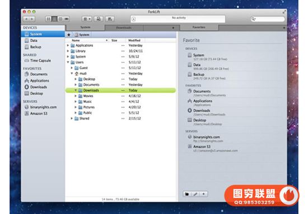The width and height of the screenshot is (308, 214).
Task: Click the new folder toolbar icon
Action: pos(110,19)
